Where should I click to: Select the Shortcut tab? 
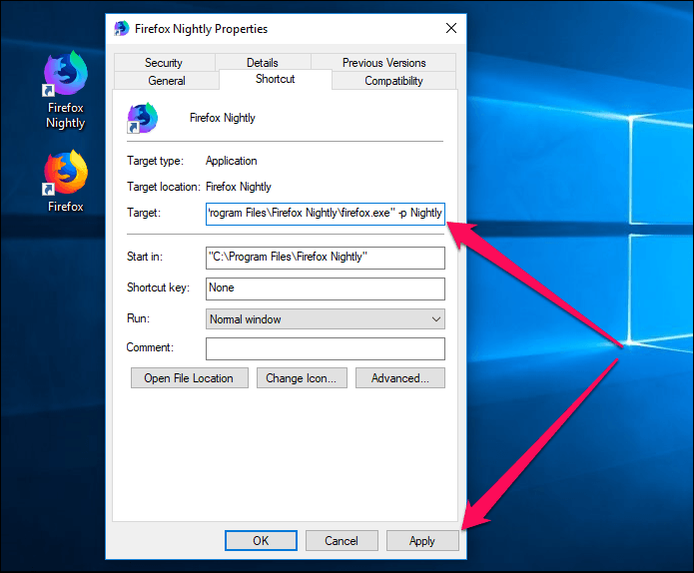275,79
